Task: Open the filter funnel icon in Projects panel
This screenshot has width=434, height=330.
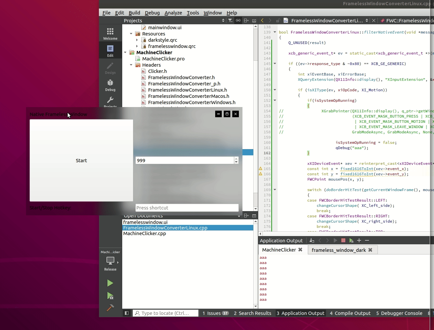Action: (x=230, y=20)
